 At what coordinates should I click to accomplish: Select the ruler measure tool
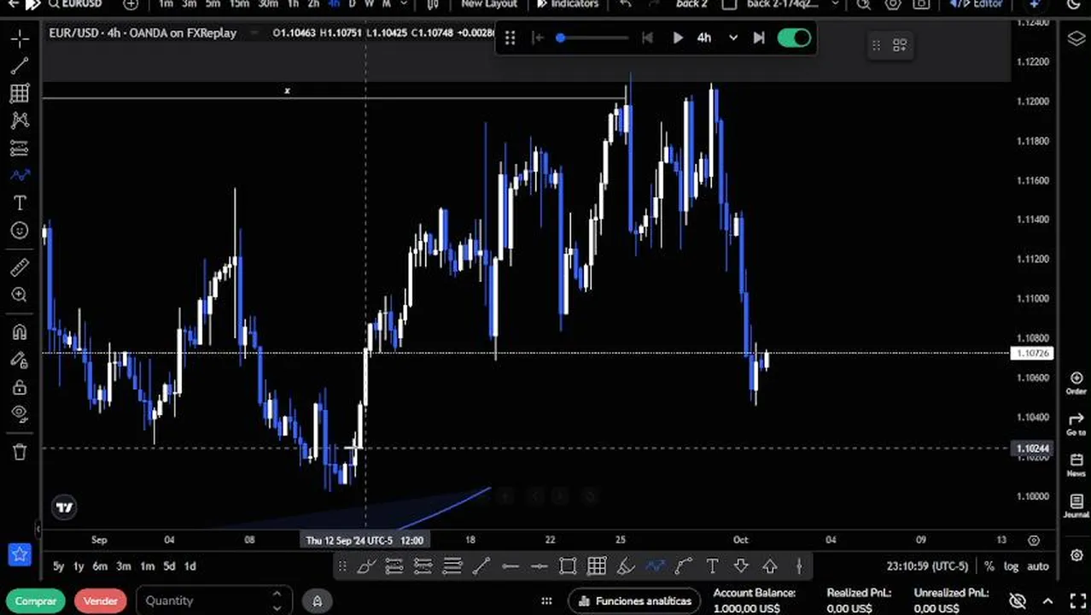20,267
